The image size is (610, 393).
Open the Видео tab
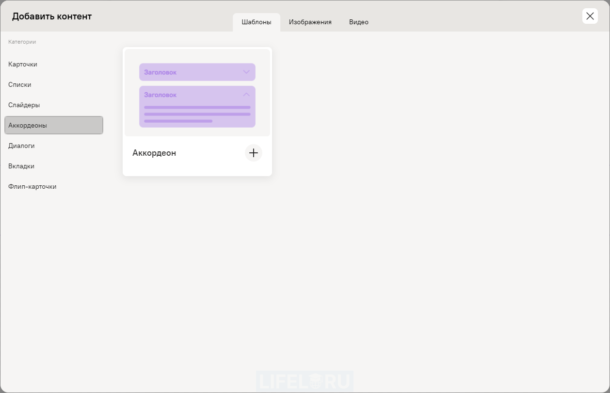(359, 22)
